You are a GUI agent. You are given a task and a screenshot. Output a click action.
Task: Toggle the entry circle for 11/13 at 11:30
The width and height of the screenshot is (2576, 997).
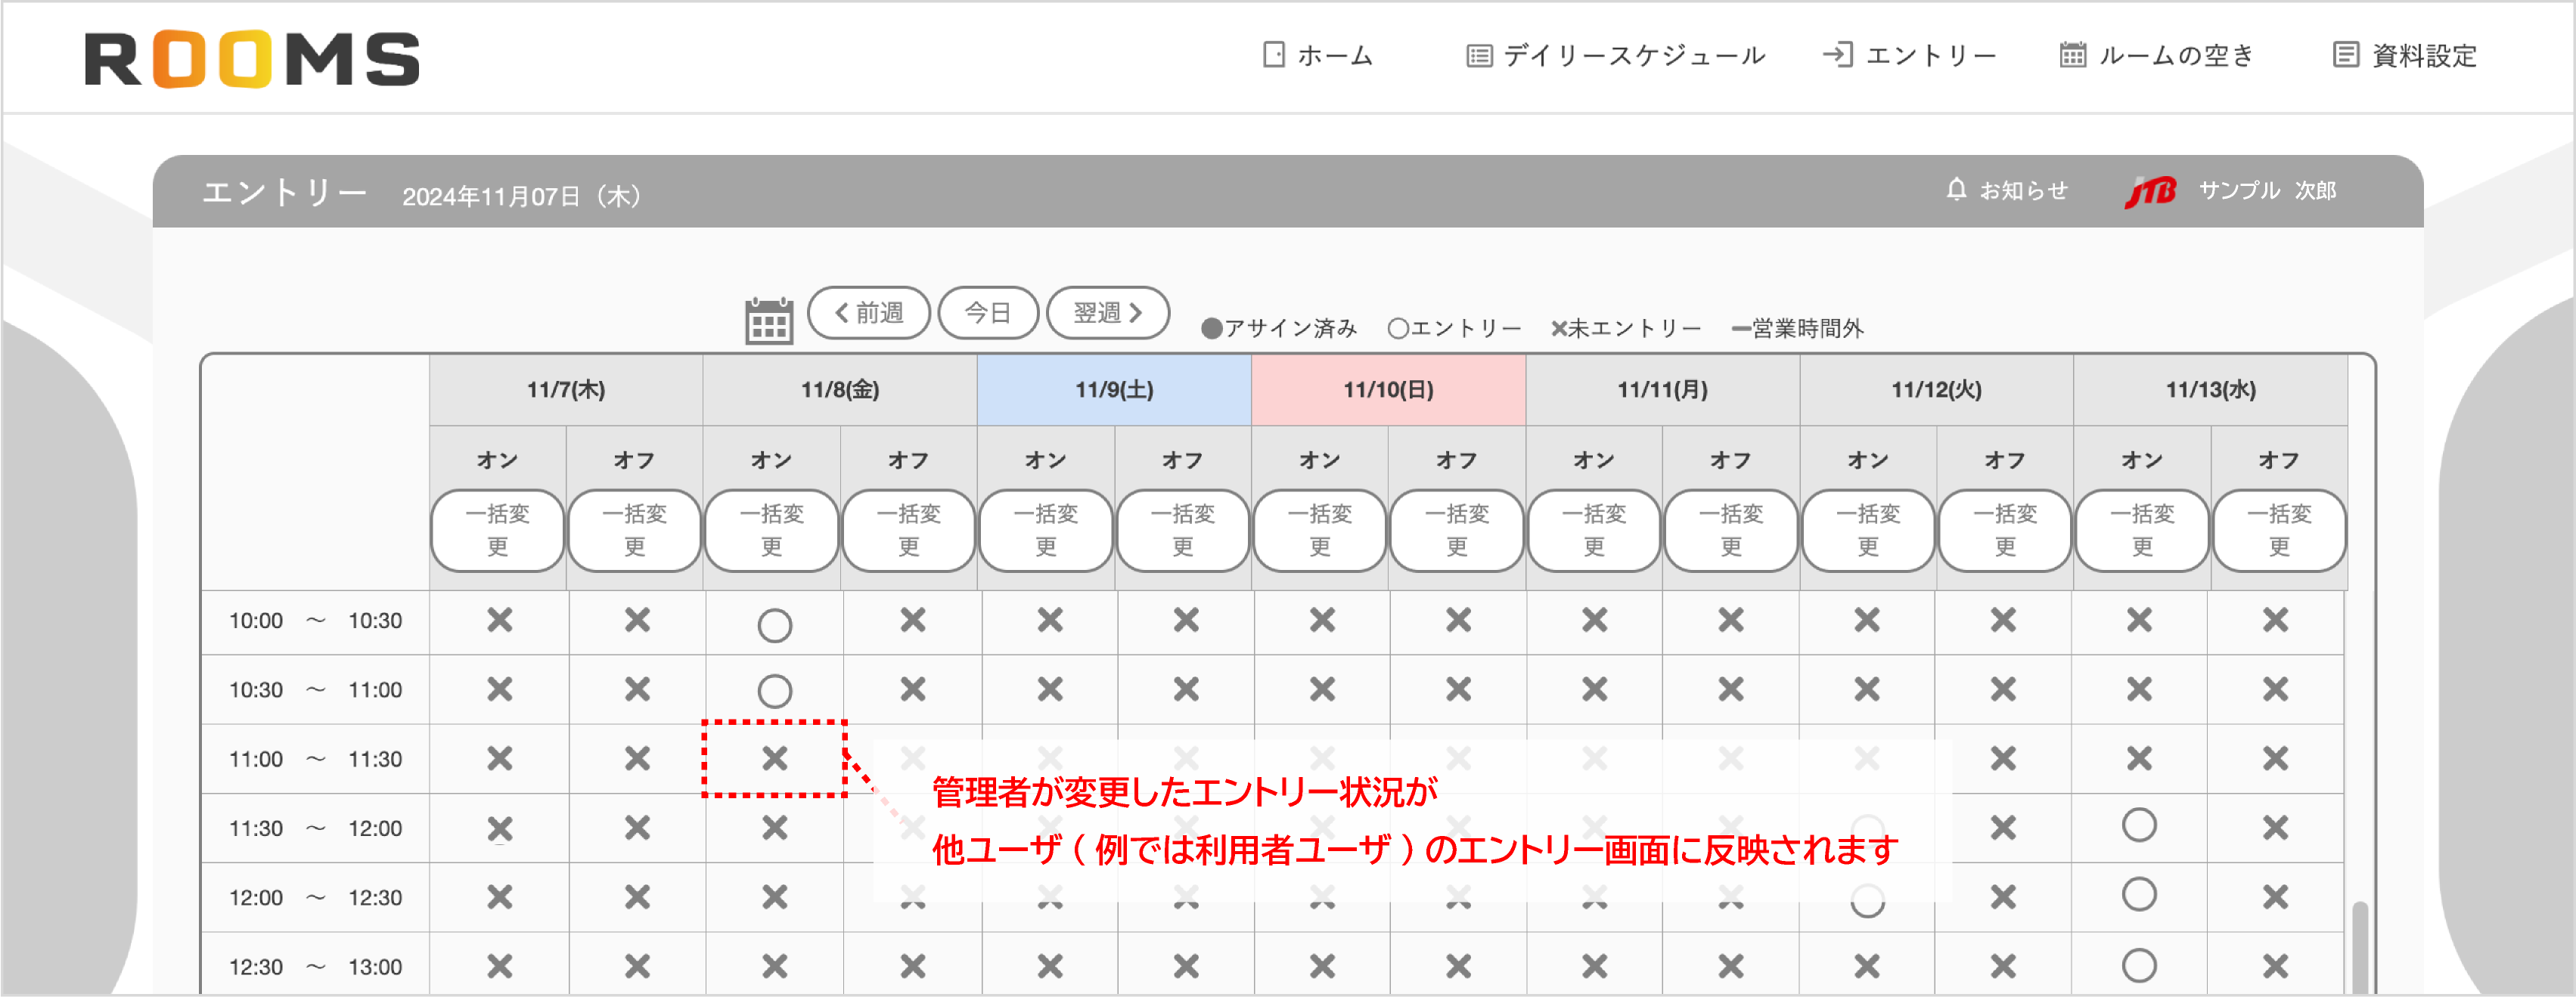pyautogui.click(x=2140, y=827)
